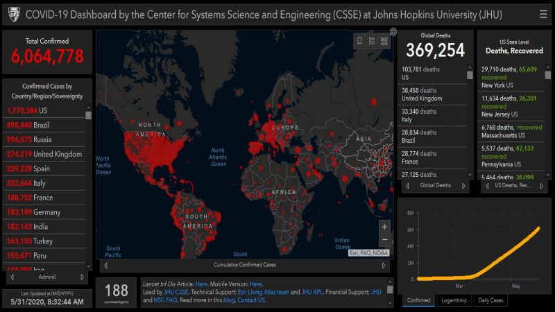The width and height of the screenshot is (555, 312).
Task: Open the Lancet article 'Here' link
Action: 201,284
